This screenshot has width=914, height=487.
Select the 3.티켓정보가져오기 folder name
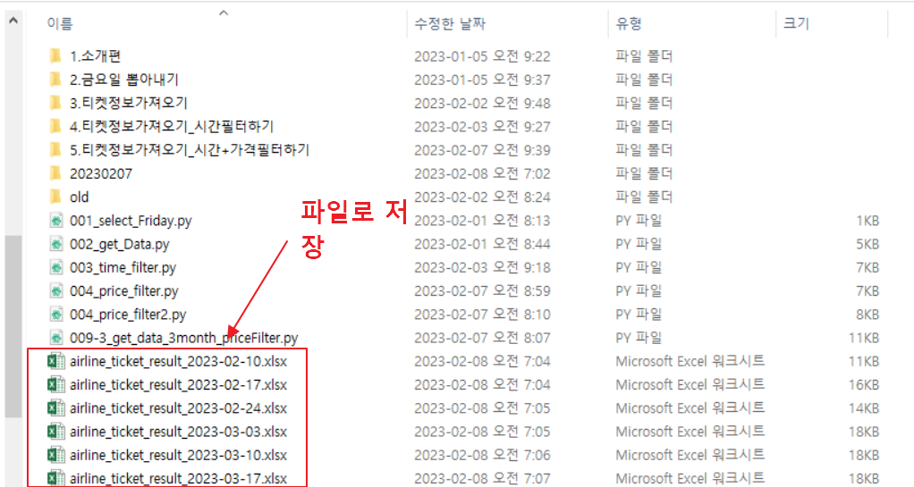point(128,103)
